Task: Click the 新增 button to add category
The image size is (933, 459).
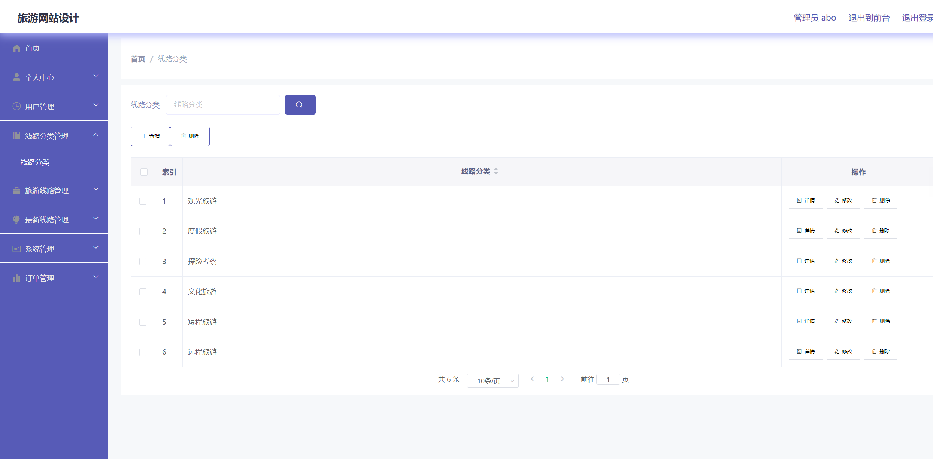Action: [x=150, y=136]
